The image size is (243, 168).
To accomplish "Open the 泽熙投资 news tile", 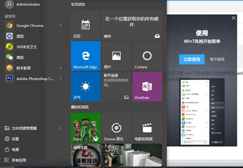I will 86,155.
